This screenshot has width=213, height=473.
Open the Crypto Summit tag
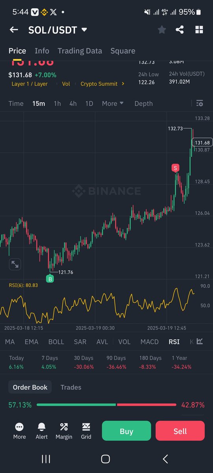(x=99, y=84)
